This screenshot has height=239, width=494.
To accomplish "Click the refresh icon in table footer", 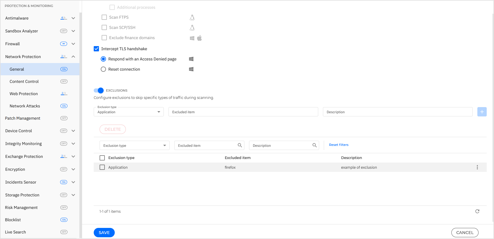I will [477, 211].
